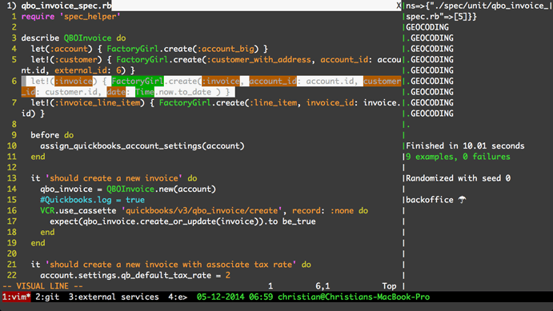
Task: Click string 'should create a new invoice with associate tax rate'
Action: coord(171,265)
